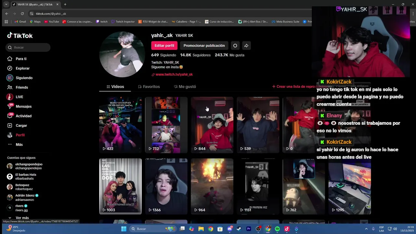Open video with 762 views
Screen dimensions: 416x234
point(304,186)
